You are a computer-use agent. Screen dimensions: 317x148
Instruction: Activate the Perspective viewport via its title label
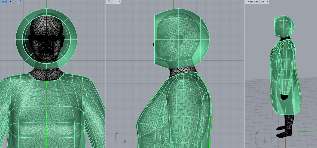click(x=256, y=1)
